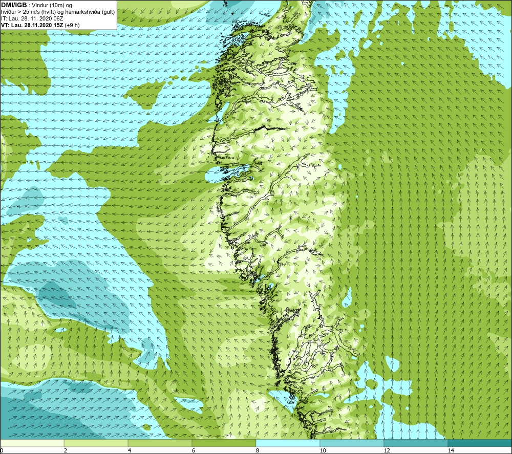Click the scale label 12
This screenshot has width=512, height=454.
(x=387, y=451)
